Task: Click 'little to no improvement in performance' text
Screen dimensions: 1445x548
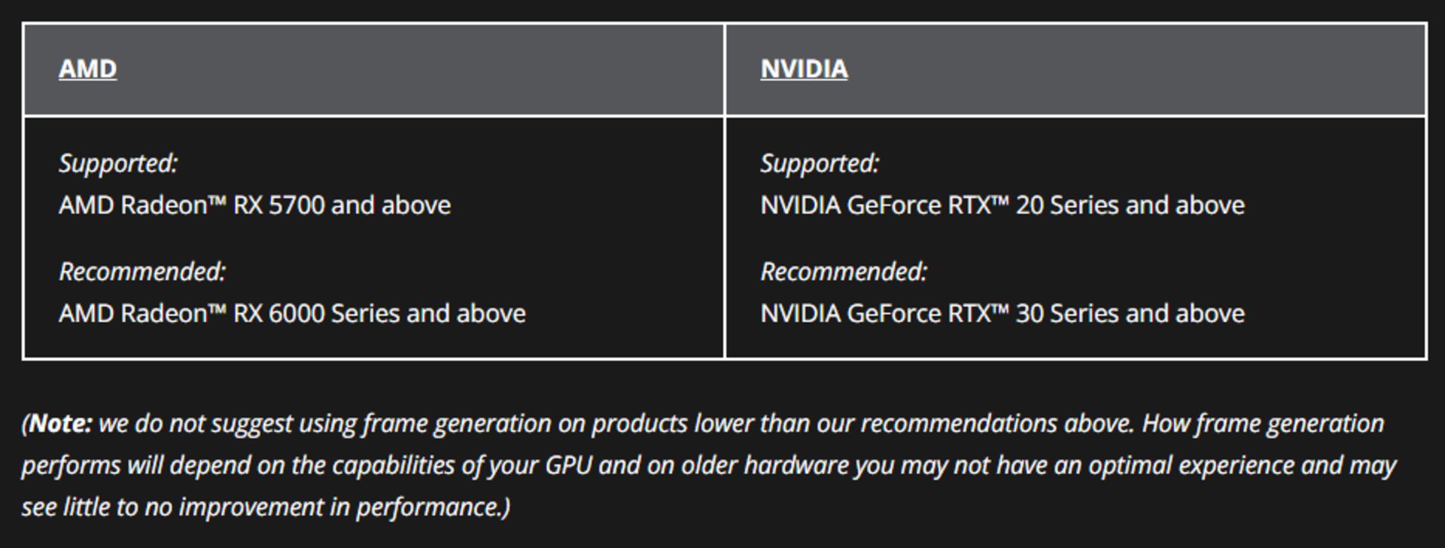Action: 281,507
